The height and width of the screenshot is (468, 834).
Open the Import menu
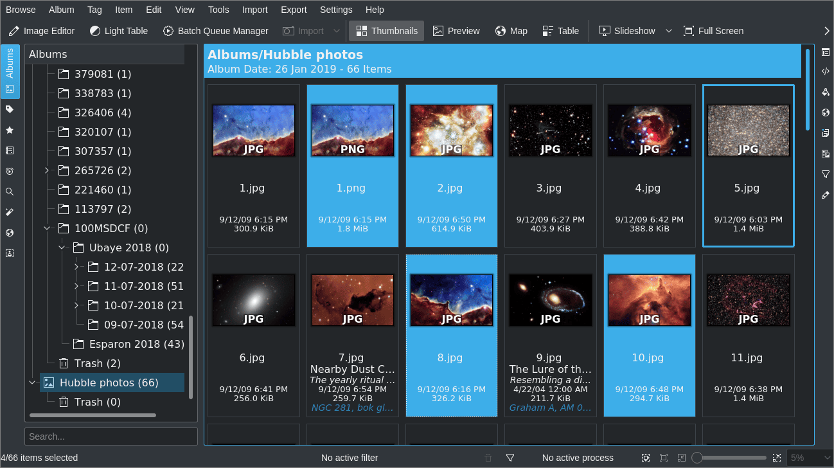[x=254, y=9]
